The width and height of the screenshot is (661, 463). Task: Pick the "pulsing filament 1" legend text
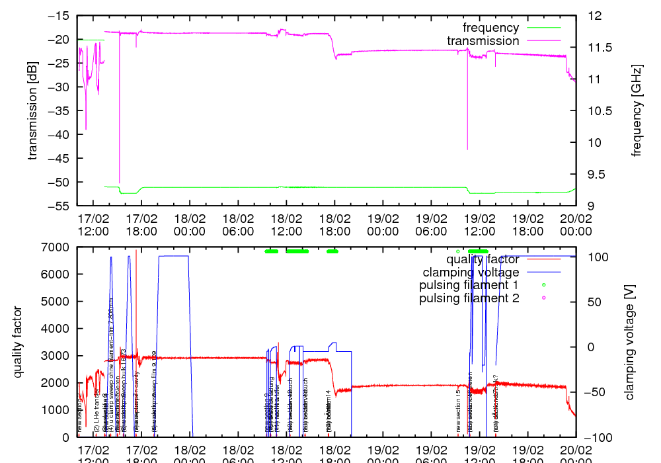click(469, 285)
